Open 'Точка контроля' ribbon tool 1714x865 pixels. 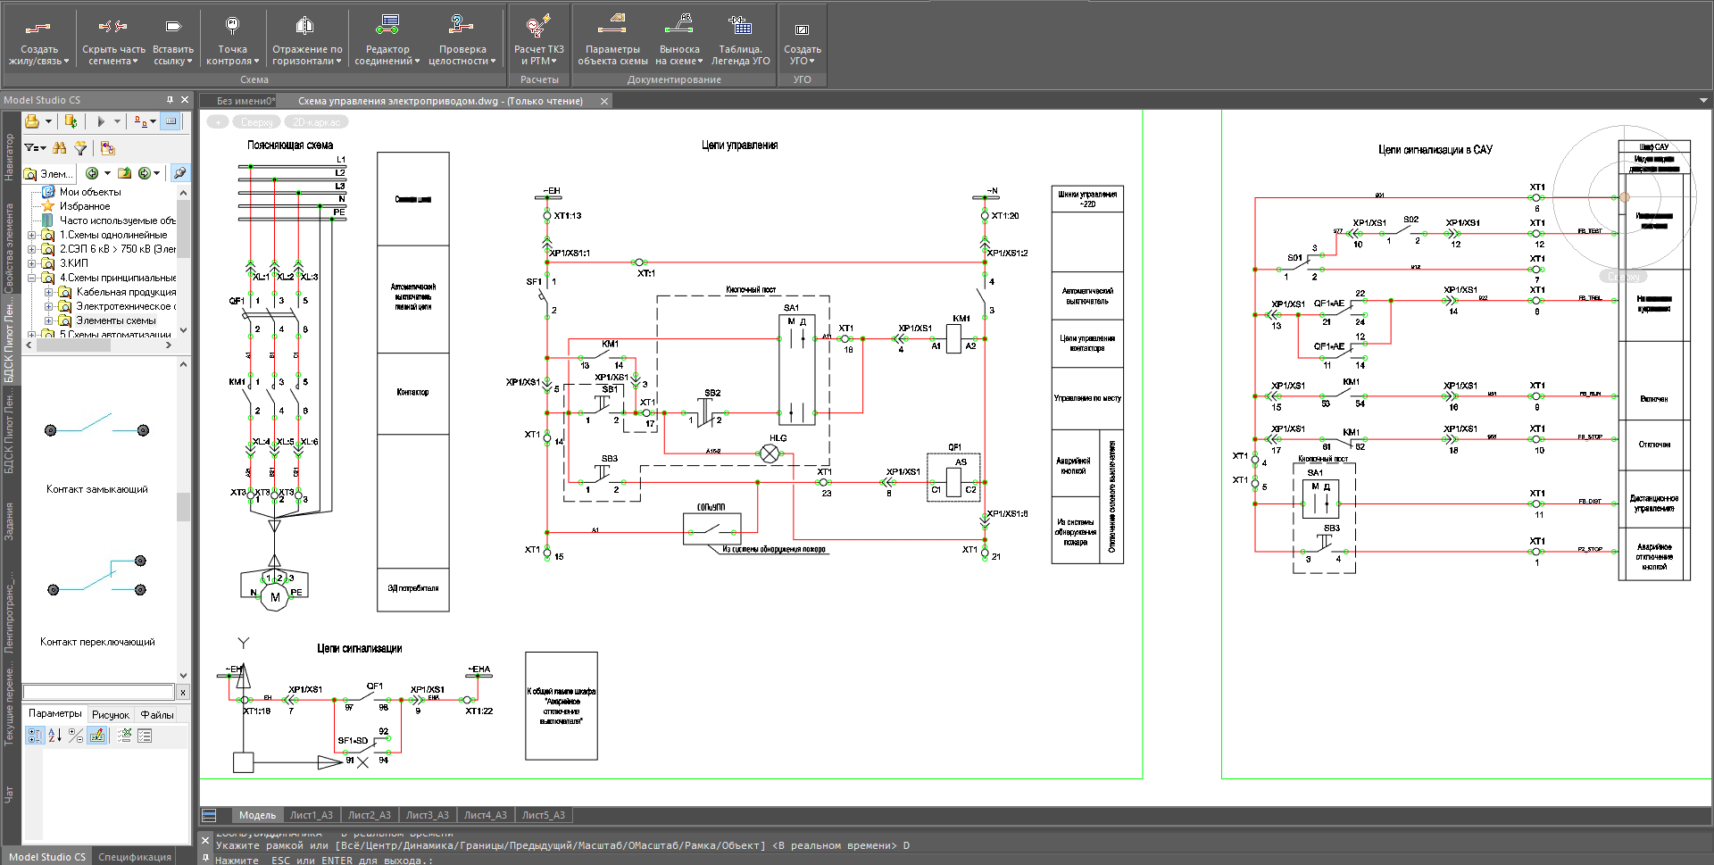[x=232, y=41]
